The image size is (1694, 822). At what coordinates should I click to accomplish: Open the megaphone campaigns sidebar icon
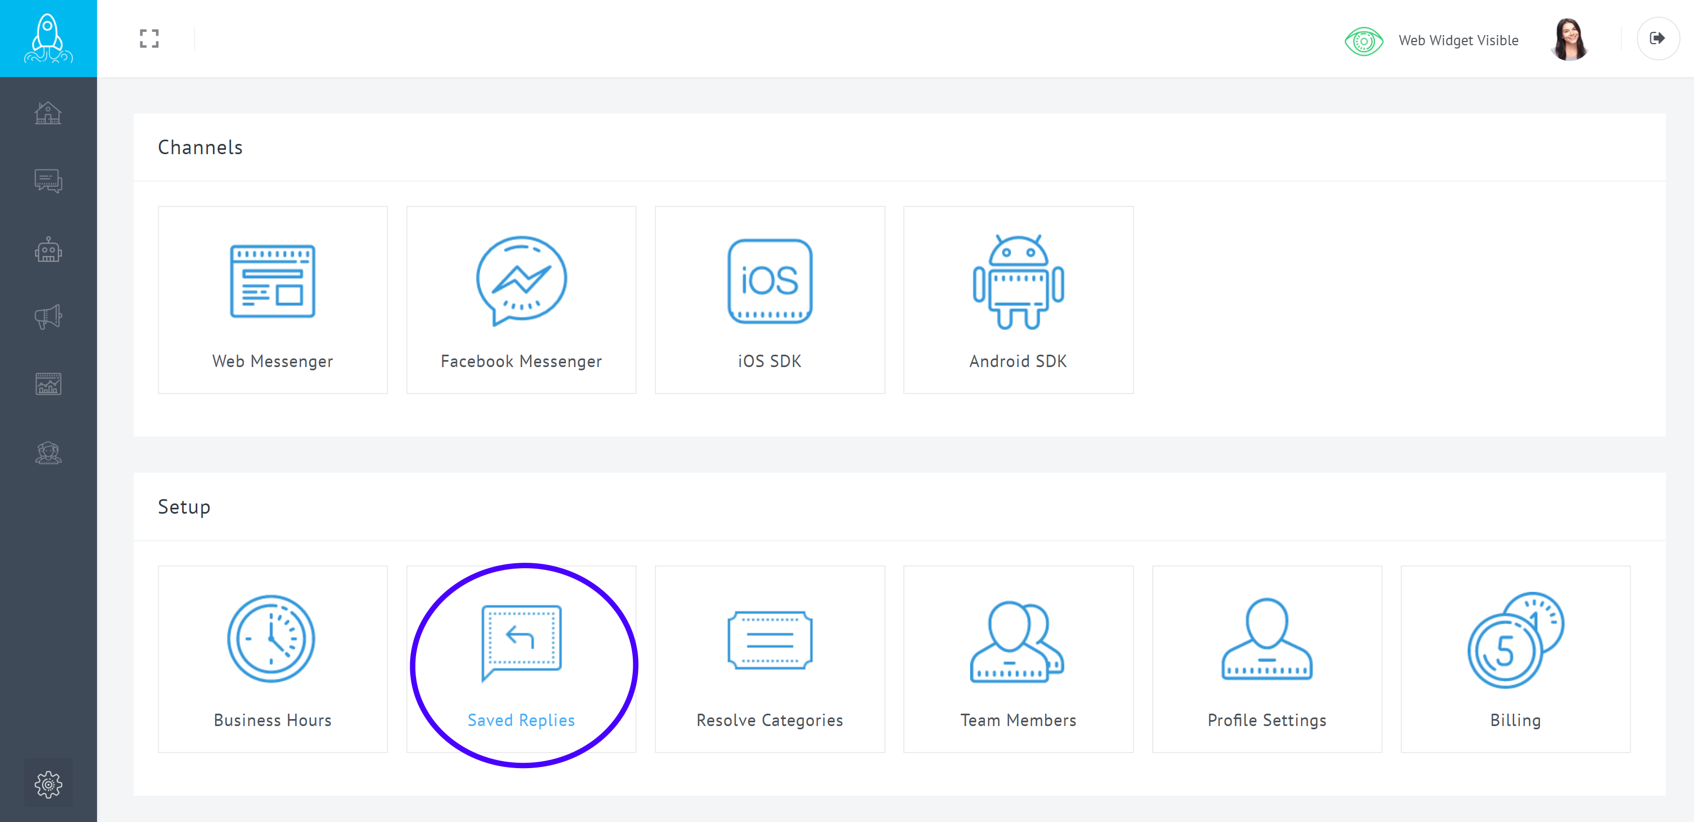tap(48, 317)
